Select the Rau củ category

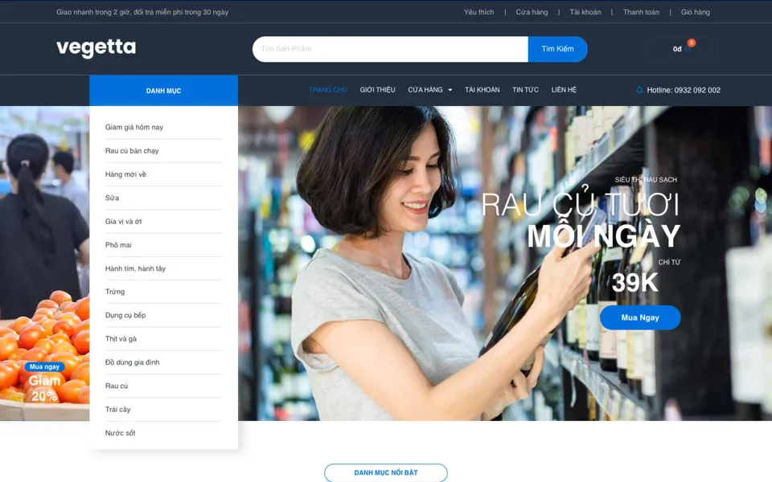pos(117,386)
